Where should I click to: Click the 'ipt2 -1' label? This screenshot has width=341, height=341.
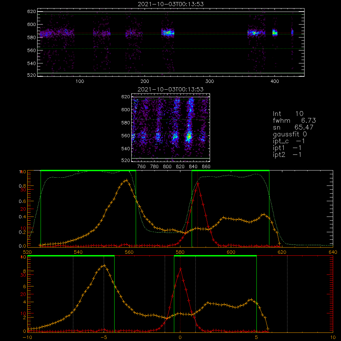point(287,154)
